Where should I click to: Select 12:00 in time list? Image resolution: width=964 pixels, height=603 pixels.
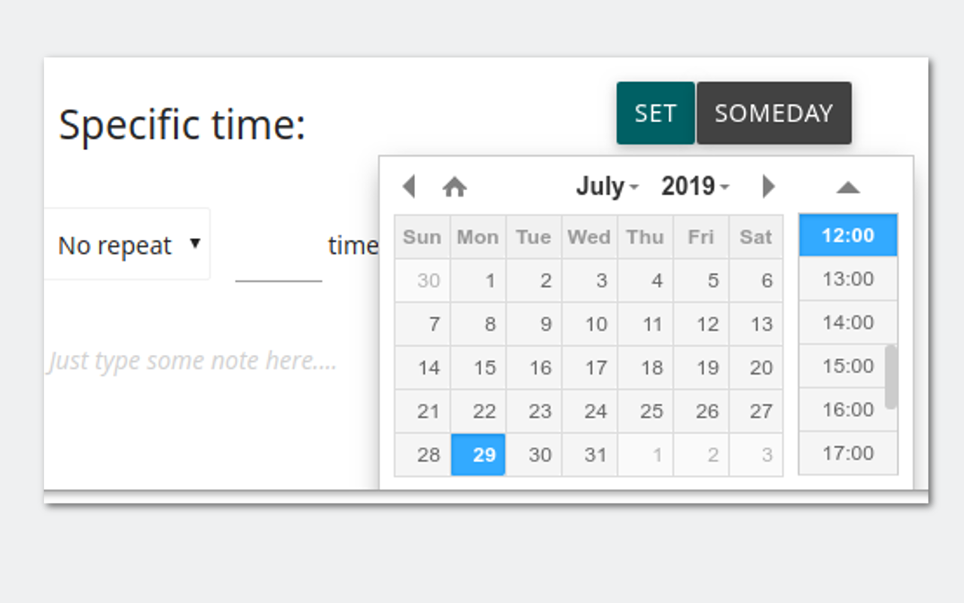[x=848, y=235]
